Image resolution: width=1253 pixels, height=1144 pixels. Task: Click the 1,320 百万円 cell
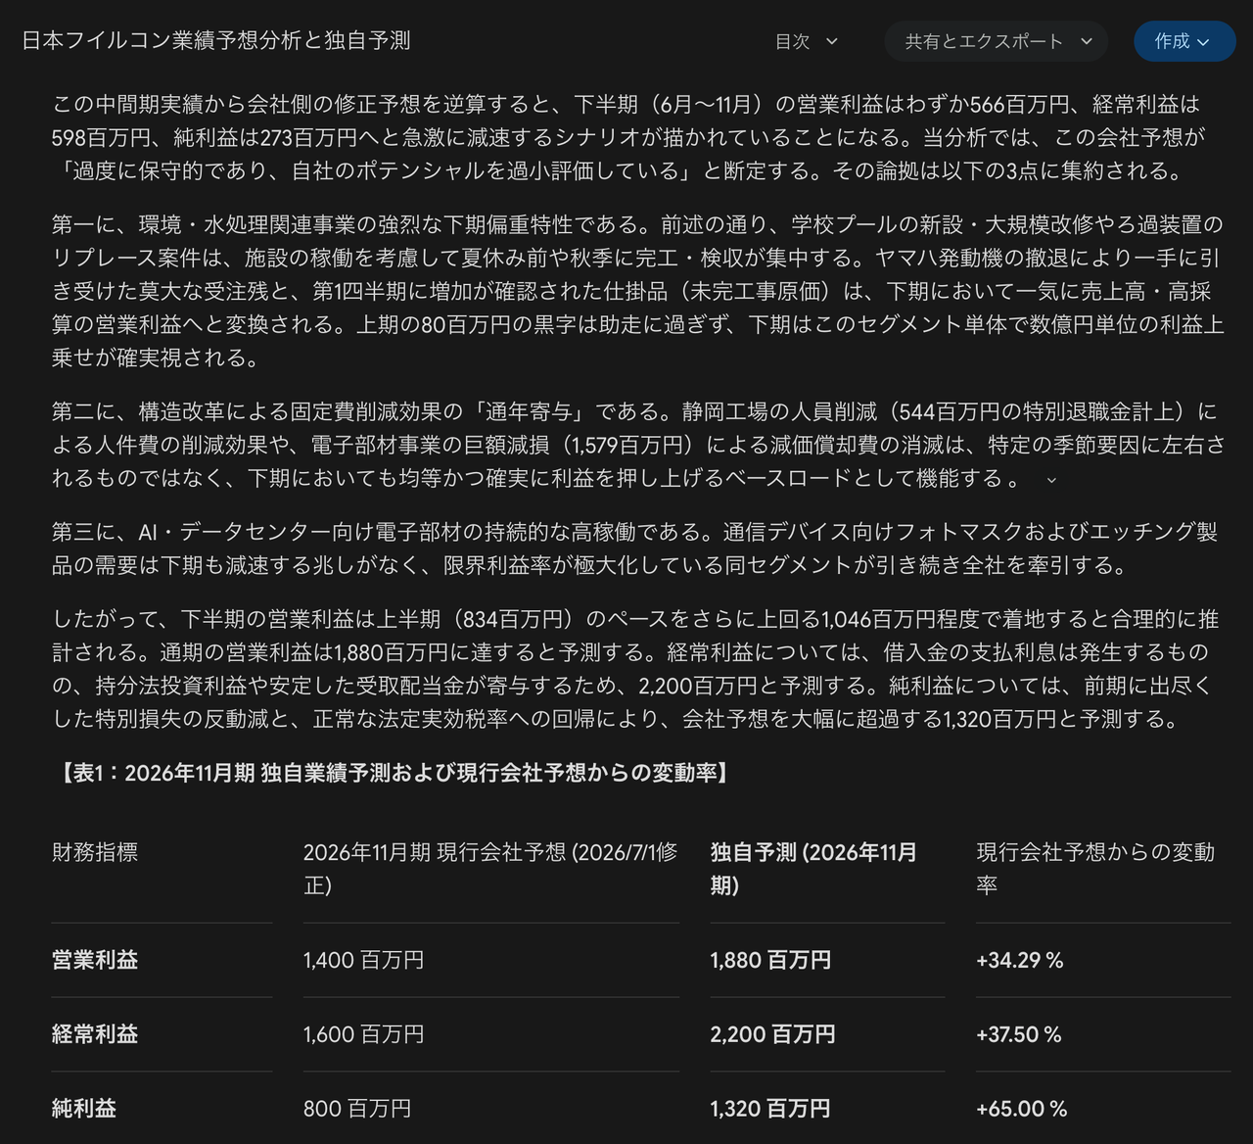click(x=770, y=1109)
